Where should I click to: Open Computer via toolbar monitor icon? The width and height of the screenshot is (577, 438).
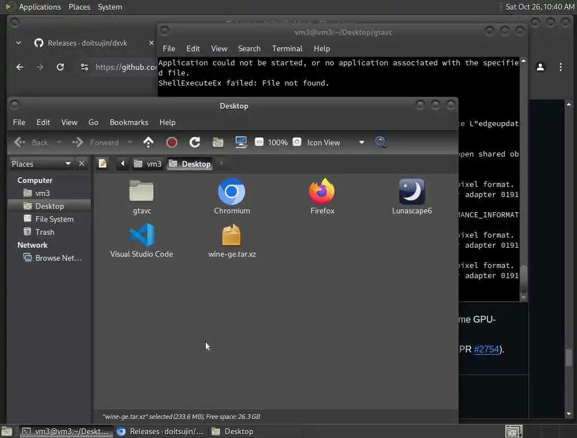[x=241, y=142]
